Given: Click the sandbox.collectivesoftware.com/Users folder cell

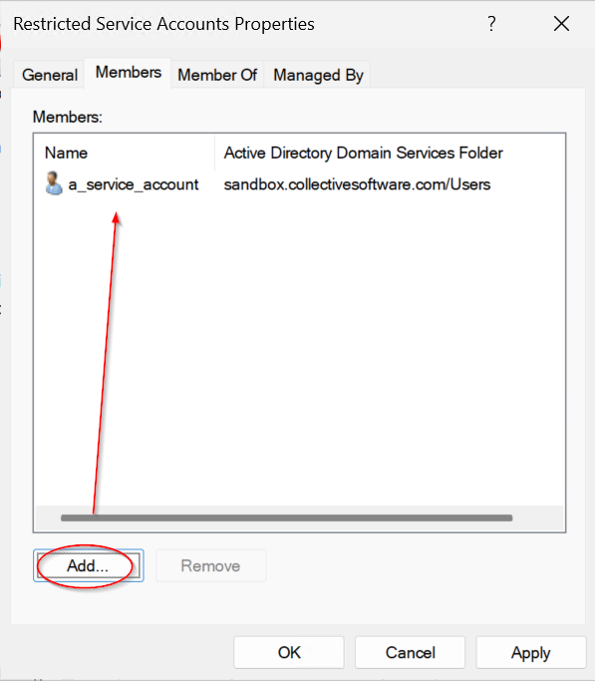Looking at the screenshot, I should pos(357,184).
